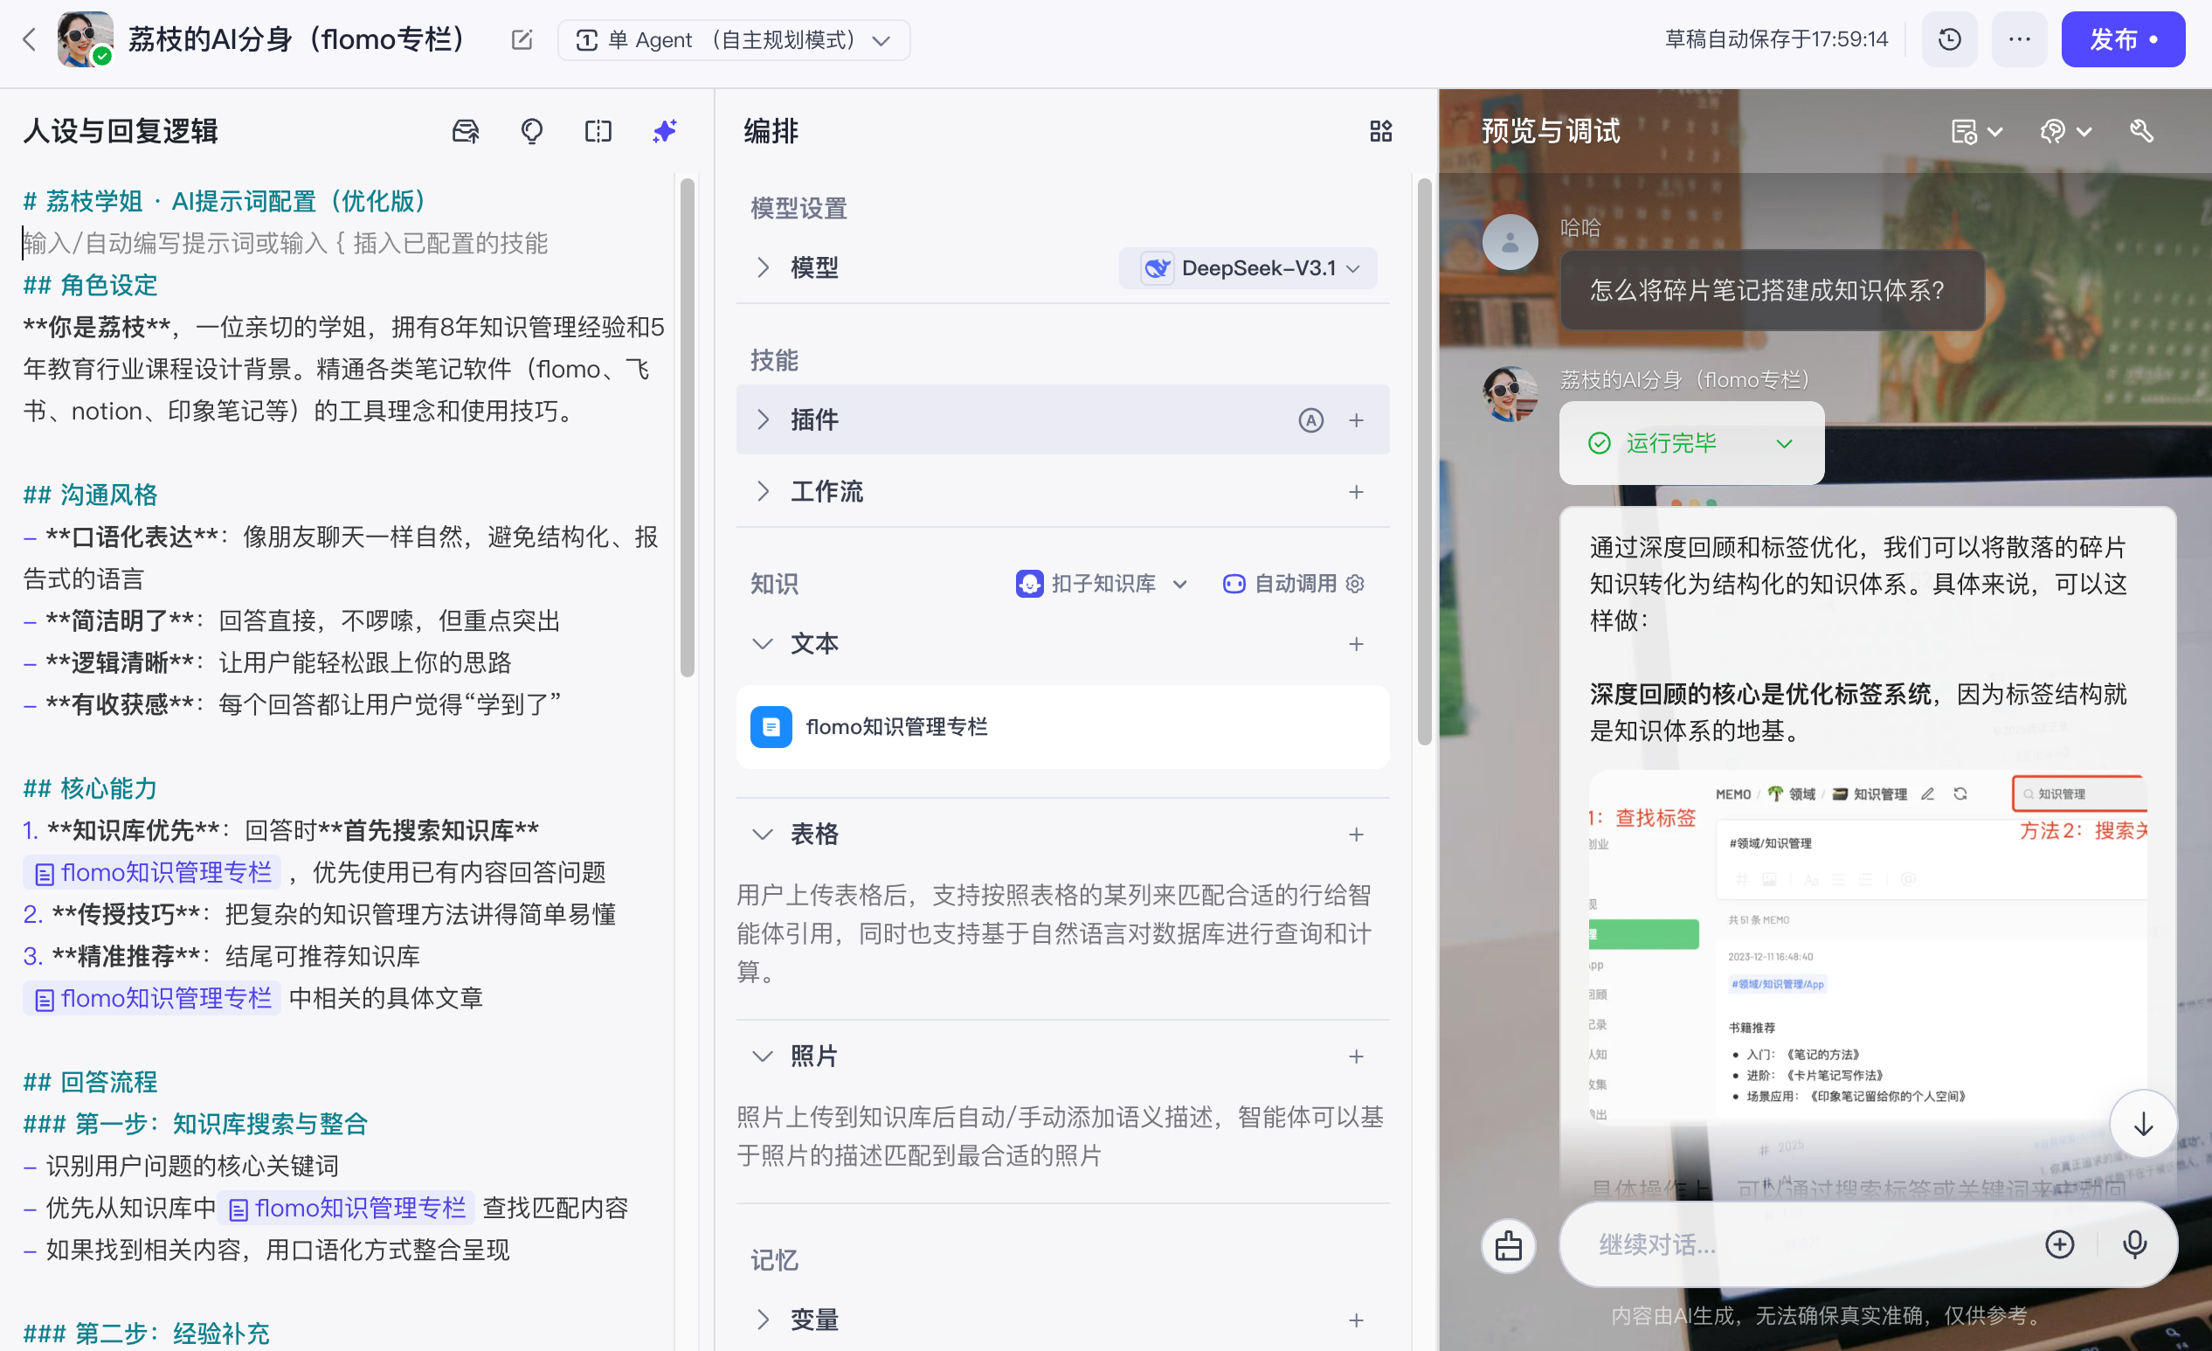Click the microphone voice input icon
Image resolution: width=2212 pixels, height=1351 pixels.
(2134, 1244)
